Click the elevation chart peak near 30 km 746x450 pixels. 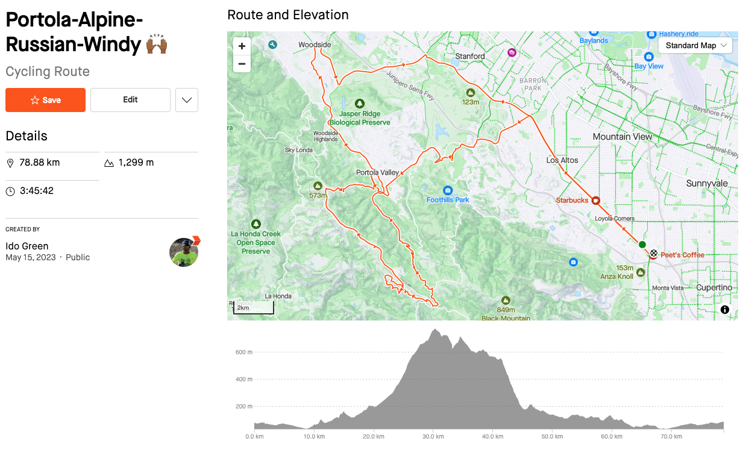coord(434,331)
